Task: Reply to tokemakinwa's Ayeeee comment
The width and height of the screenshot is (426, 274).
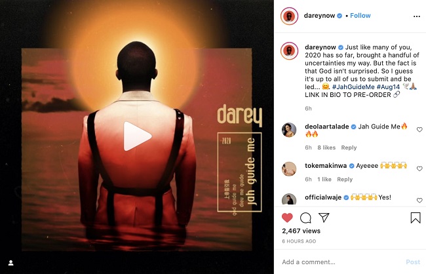Action: pos(345,180)
